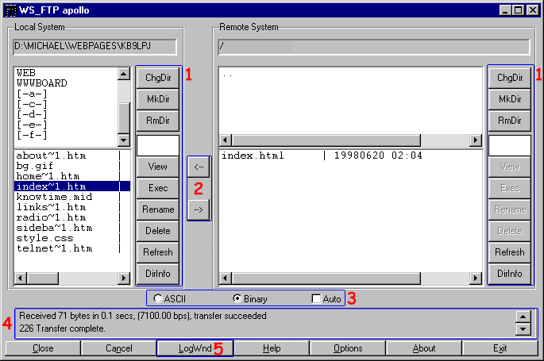Open the LogWnd log window
544x361 pixels.
coord(195,348)
